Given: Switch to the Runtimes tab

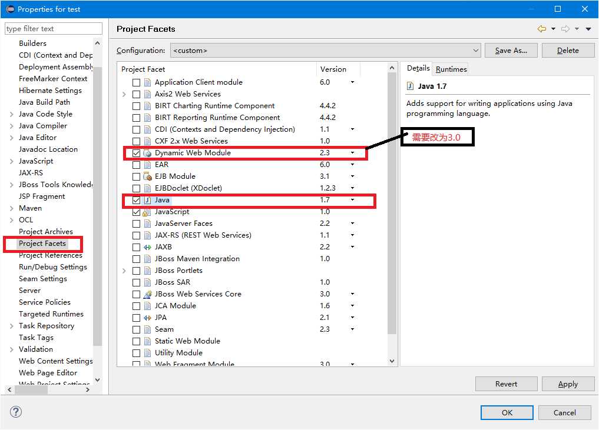Looking at the screenshot, I should [451, 69].
